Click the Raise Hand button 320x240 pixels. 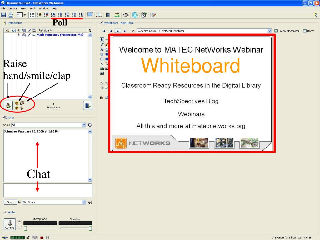tap(8, 106)
